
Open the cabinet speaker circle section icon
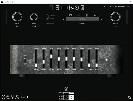(77, 8)
